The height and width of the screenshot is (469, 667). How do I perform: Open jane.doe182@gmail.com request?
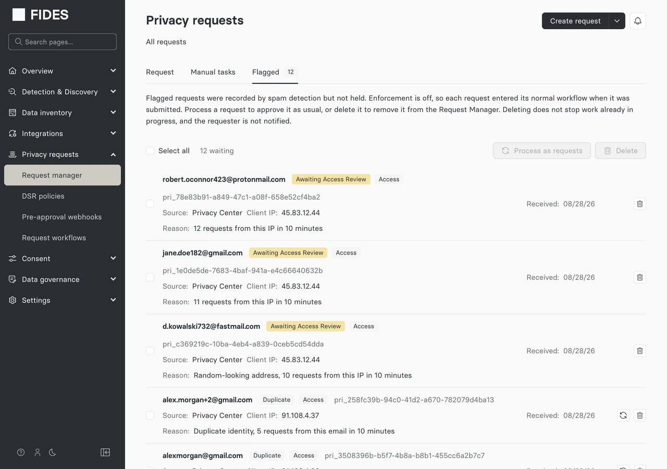pyautogui.click(x=203, y=253)
